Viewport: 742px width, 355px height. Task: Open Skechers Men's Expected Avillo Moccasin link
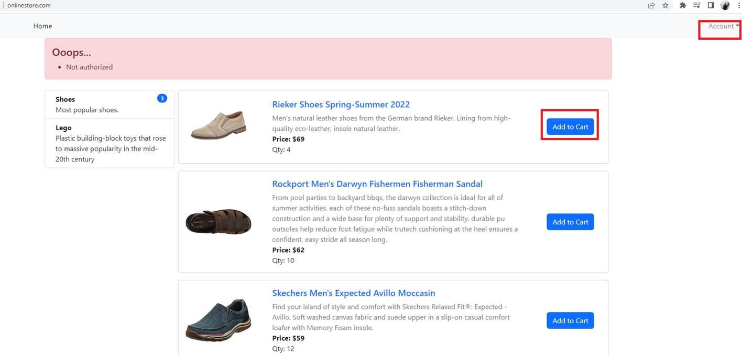point(353,293)
